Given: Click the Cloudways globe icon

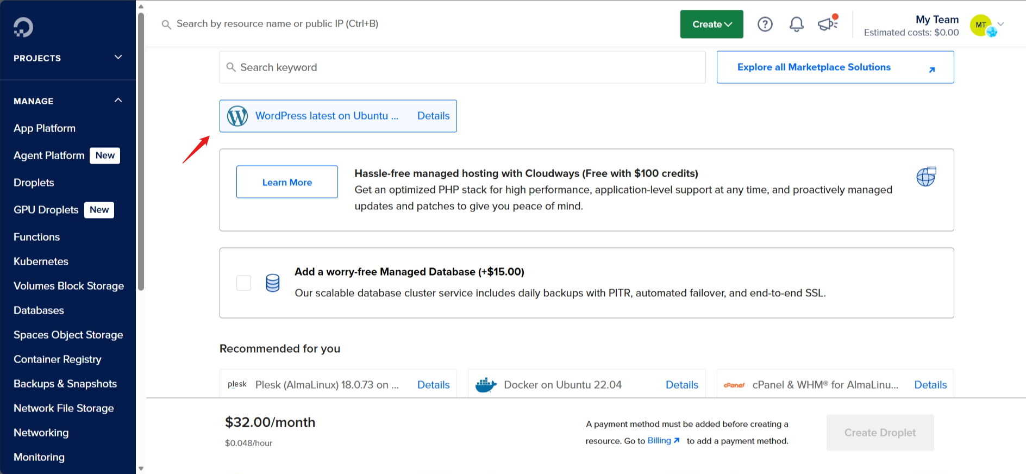Looking at the screenshot, I should click(926, 177).
